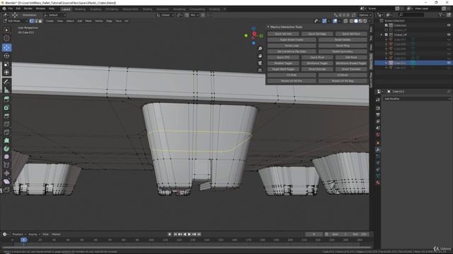Choose the Measure ruler tool
The width and height of the screenshot is (453, 254).
point(6,90)
